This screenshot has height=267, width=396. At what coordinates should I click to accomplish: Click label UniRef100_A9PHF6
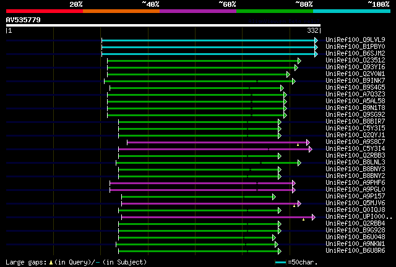point(355,183)
